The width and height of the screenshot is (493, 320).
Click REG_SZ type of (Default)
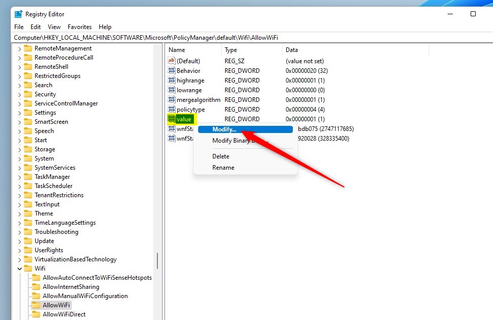tap(234, 61)
